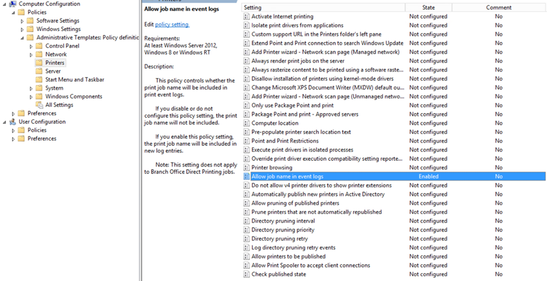Sort the list by the State column header

(x=428, y=7)
